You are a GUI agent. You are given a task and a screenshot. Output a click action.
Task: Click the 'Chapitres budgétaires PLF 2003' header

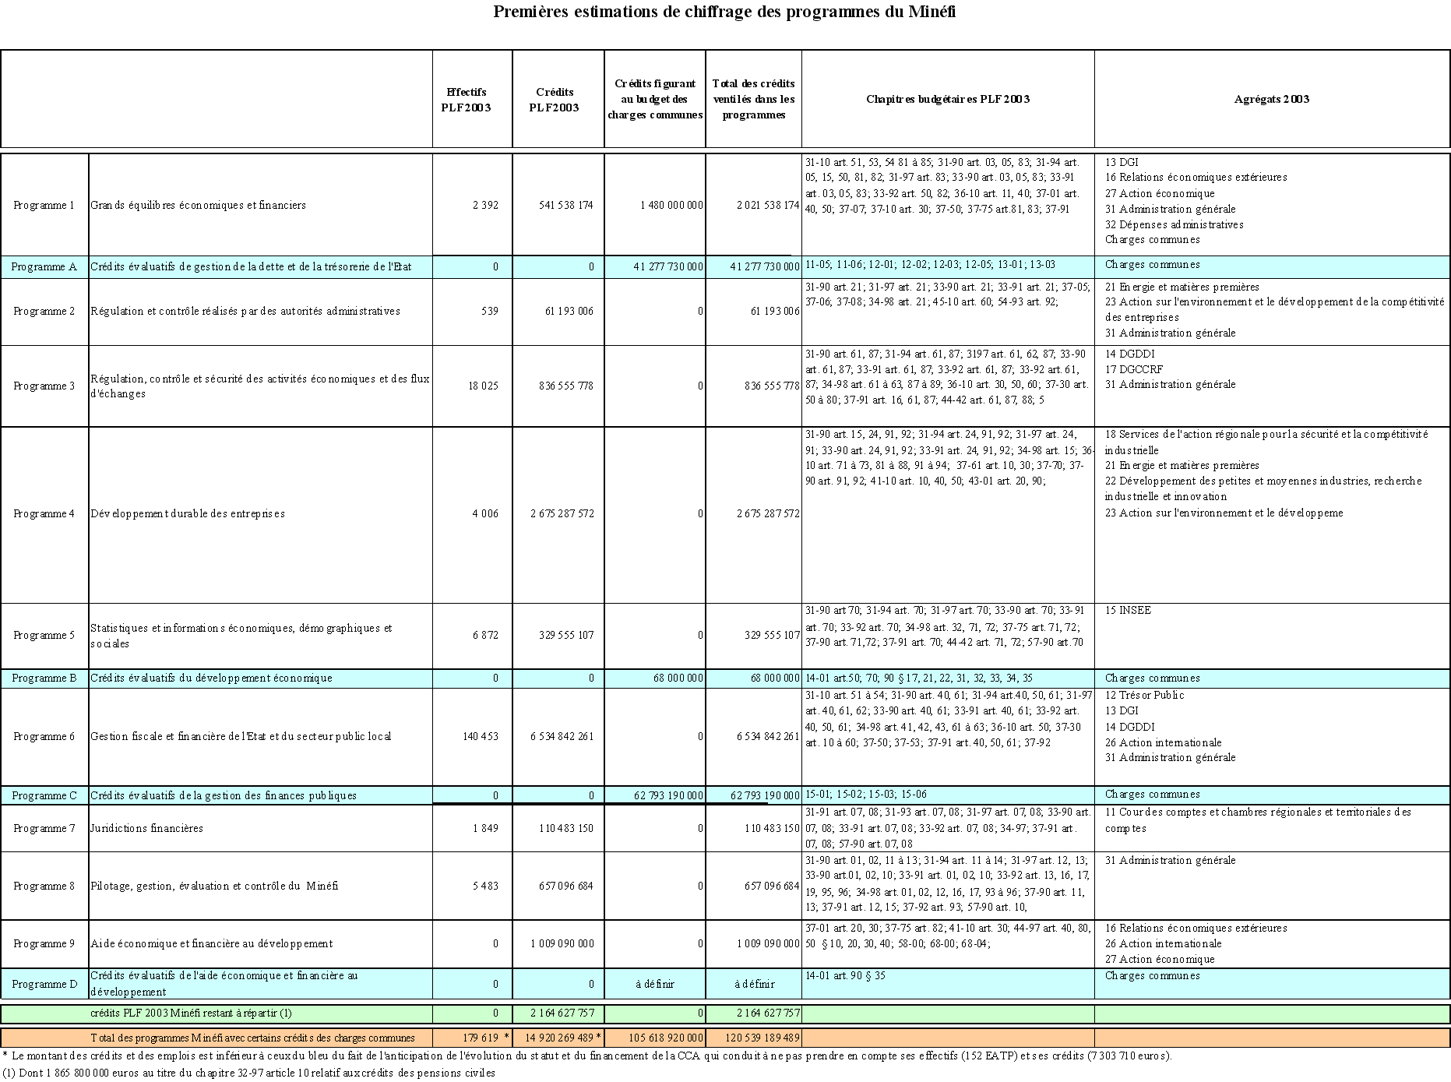pyautogui.click(x=948, y=99)
